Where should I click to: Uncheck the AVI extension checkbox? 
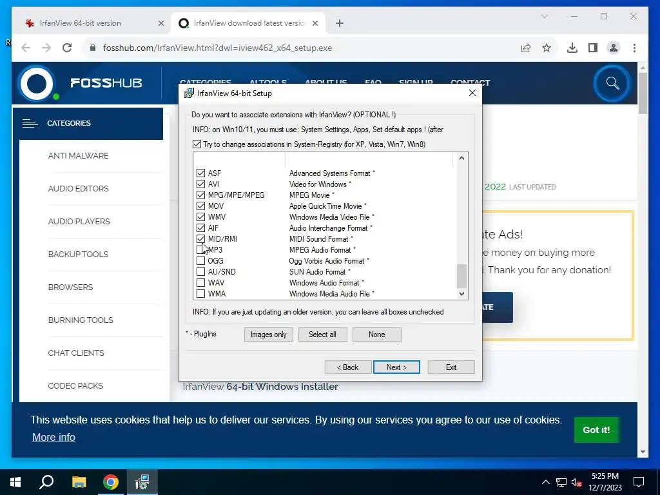tap(201, 184)
